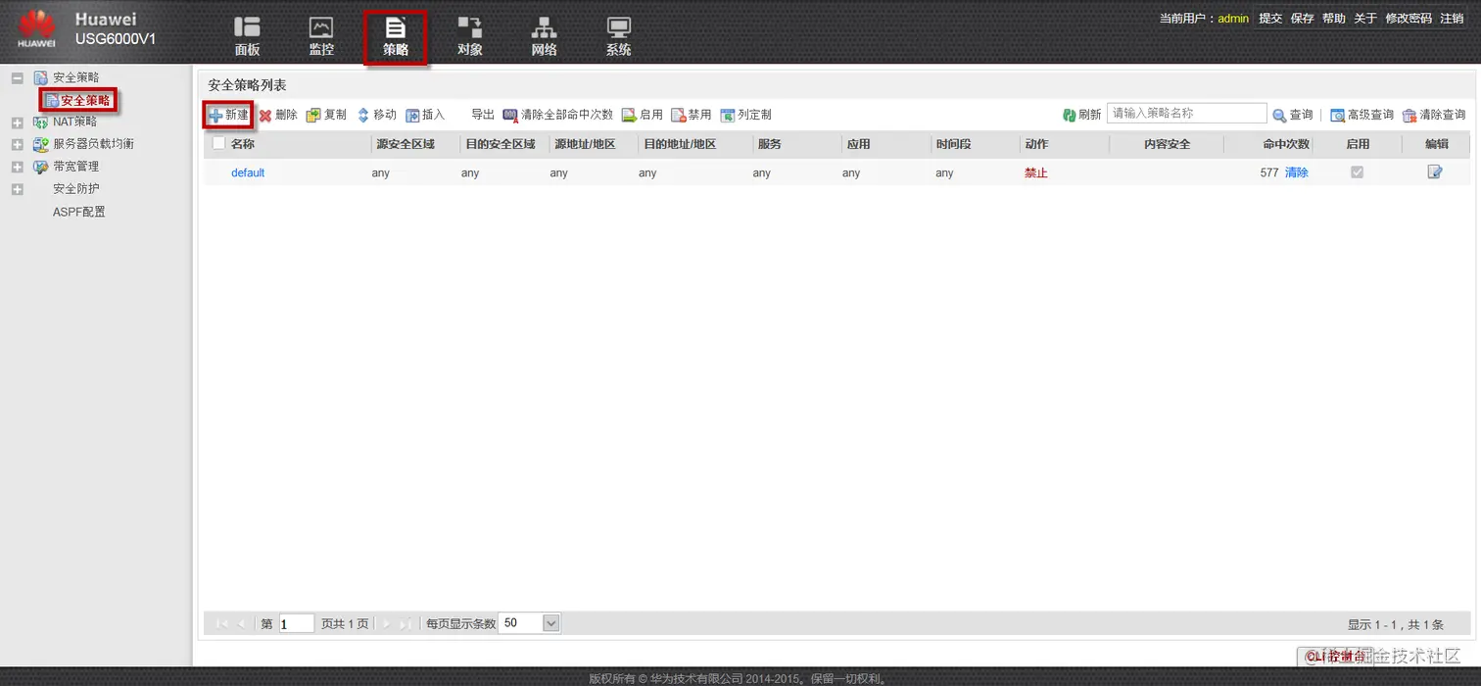
Task: Switch to the 系统 system tab
Action: (618, 36)
